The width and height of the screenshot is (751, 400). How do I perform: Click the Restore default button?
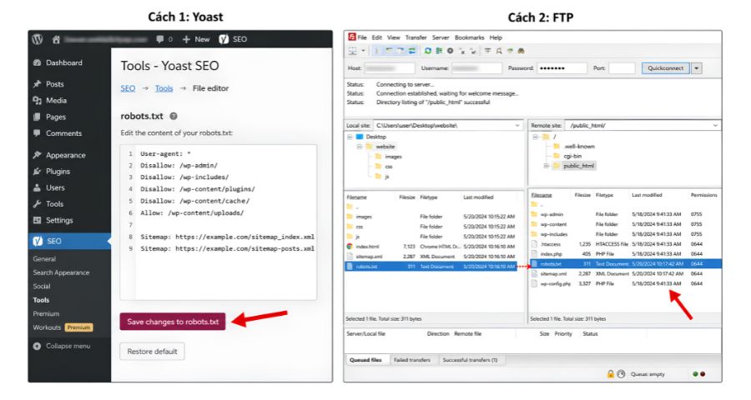153,352
